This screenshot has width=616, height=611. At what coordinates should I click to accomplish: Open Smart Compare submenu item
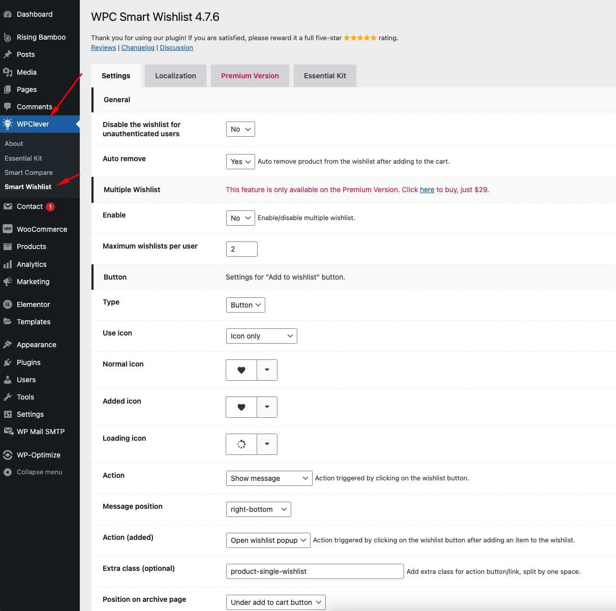click(x=28, y=172)
